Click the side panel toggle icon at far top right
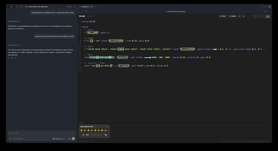 pyautogui.click(x=269, y=7)
